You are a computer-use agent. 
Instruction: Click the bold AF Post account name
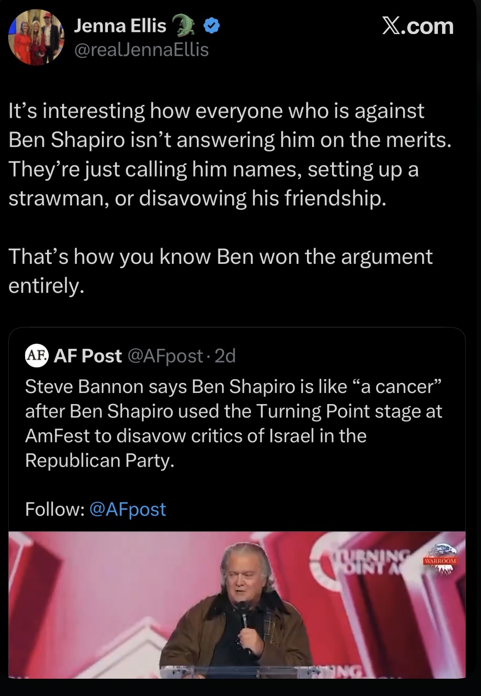point(88,356)
